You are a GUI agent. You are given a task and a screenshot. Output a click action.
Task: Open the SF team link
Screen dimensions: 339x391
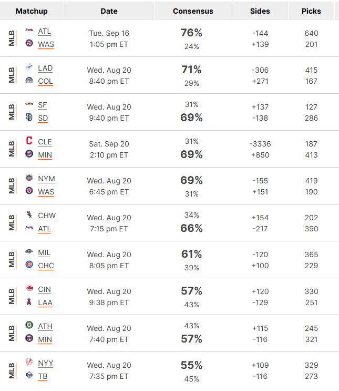pyautogui.click(x=42, y=105)
